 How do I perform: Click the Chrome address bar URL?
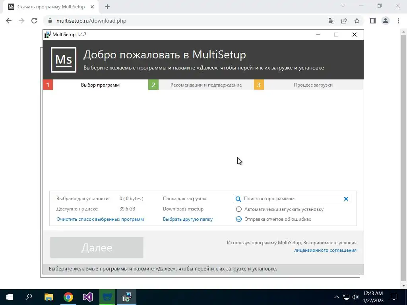[x=91, y=21]
